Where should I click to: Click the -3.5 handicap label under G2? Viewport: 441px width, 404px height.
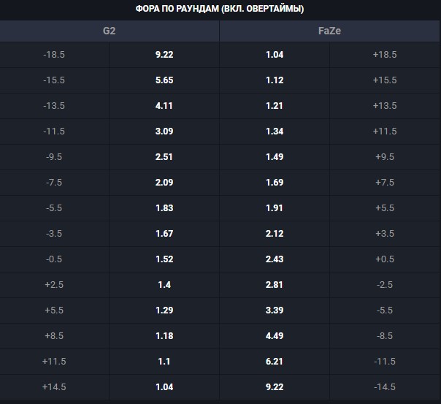[54, 234]
